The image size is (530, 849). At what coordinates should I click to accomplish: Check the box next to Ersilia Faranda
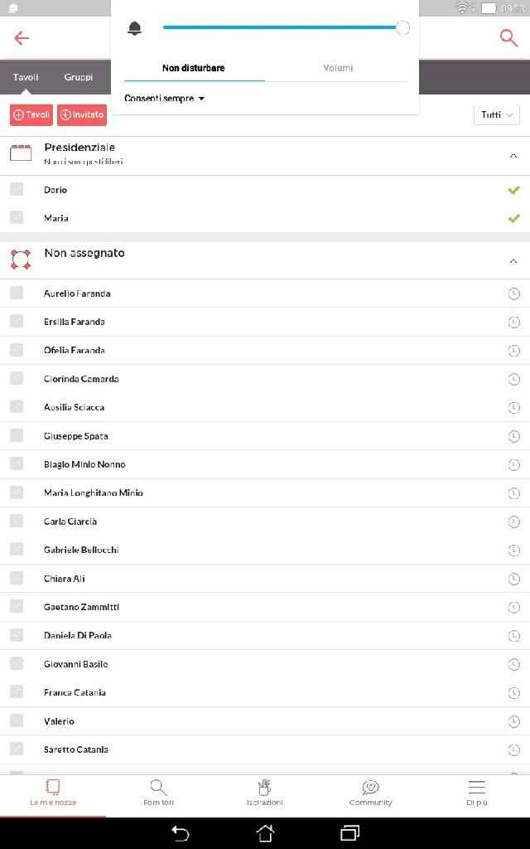click(x=17, y=322)
